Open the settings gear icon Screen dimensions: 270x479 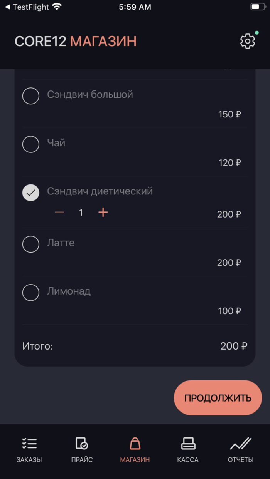tap(247, 41)
